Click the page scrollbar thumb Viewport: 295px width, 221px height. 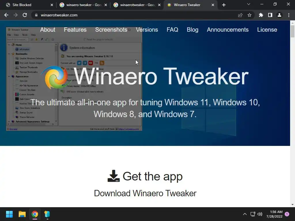[293, 31]
